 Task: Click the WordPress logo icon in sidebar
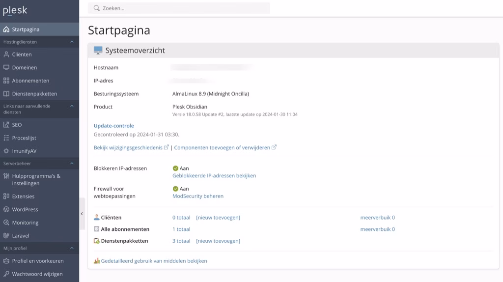tap(6, 209)
